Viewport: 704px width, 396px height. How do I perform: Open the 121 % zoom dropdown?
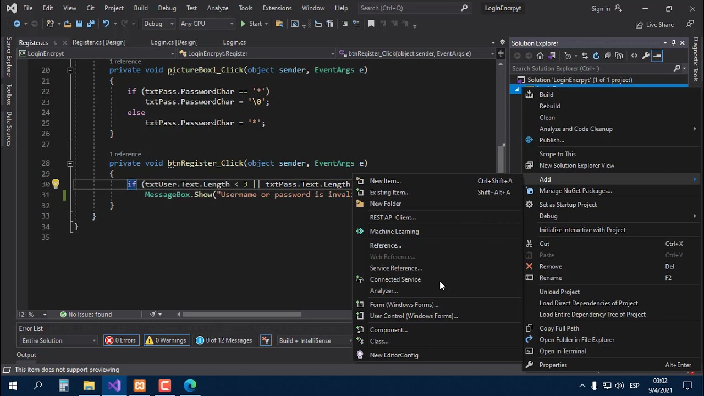(x=32, y=315)
